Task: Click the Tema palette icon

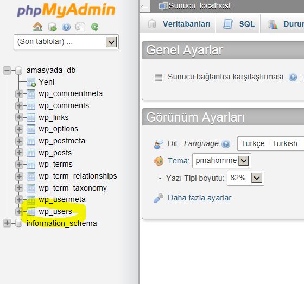Action: 159,161
